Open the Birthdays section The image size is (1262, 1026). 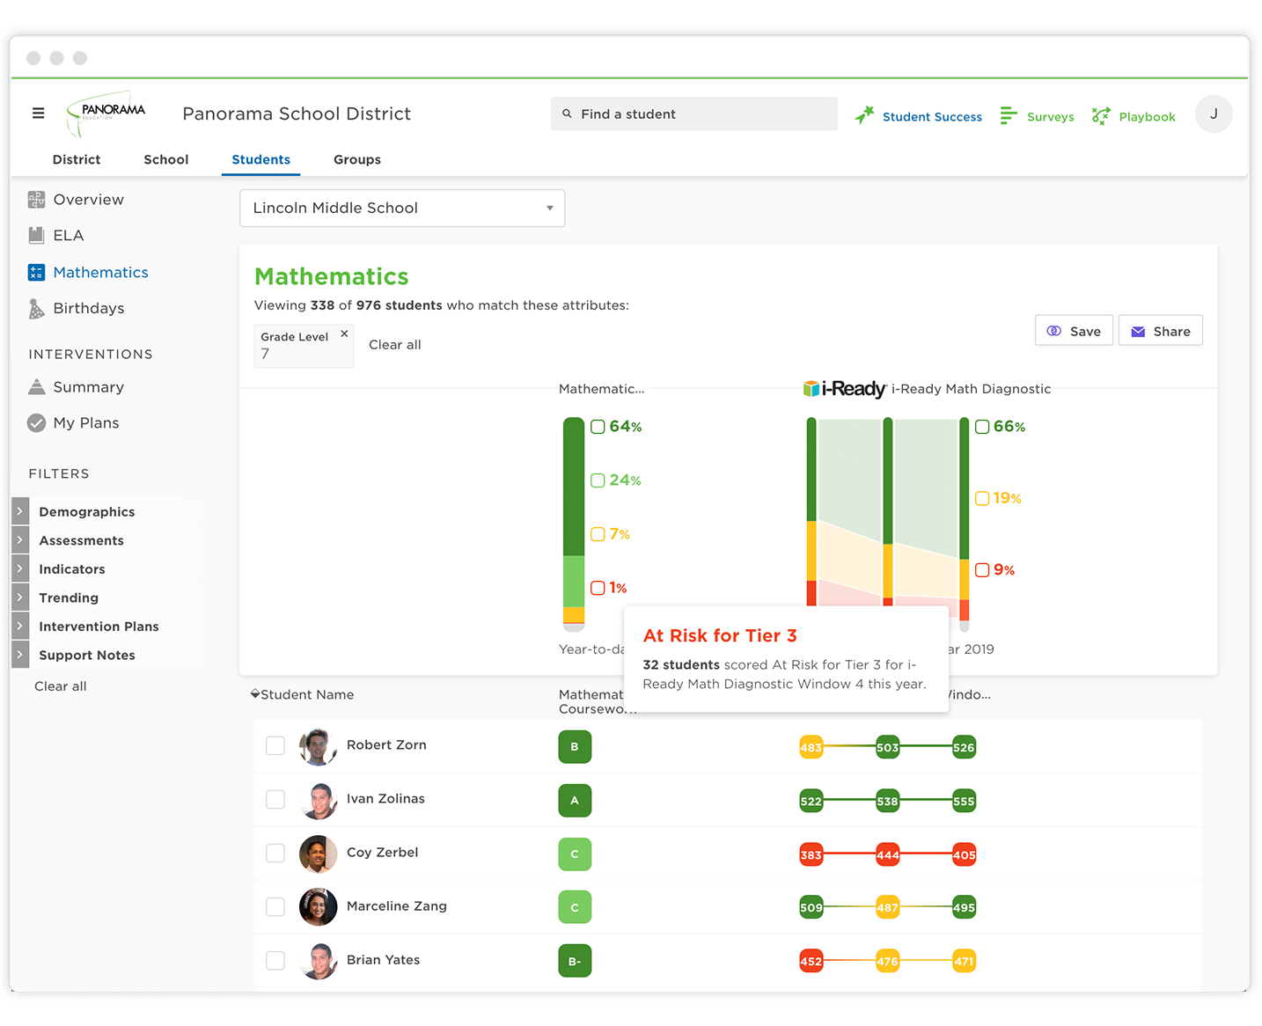point(89,308)
